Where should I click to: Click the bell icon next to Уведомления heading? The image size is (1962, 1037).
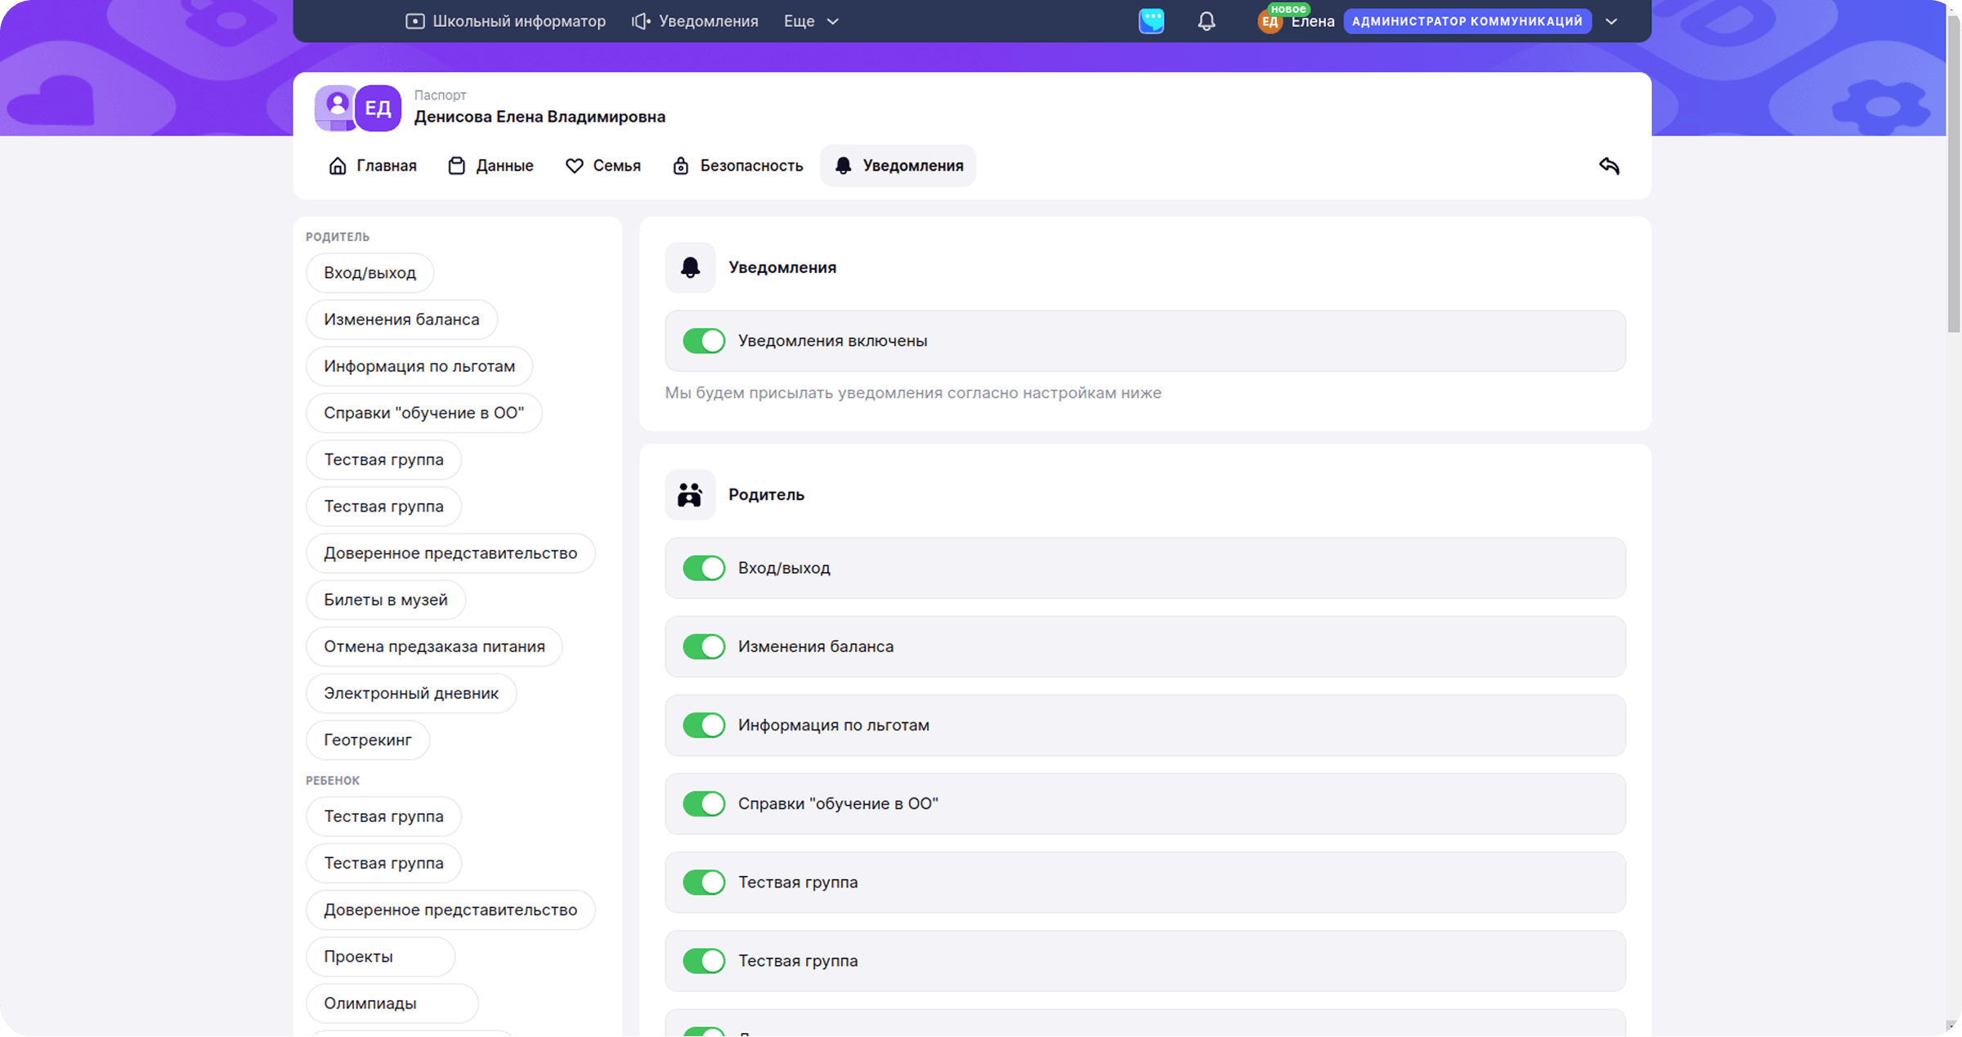tap(690, 267)
